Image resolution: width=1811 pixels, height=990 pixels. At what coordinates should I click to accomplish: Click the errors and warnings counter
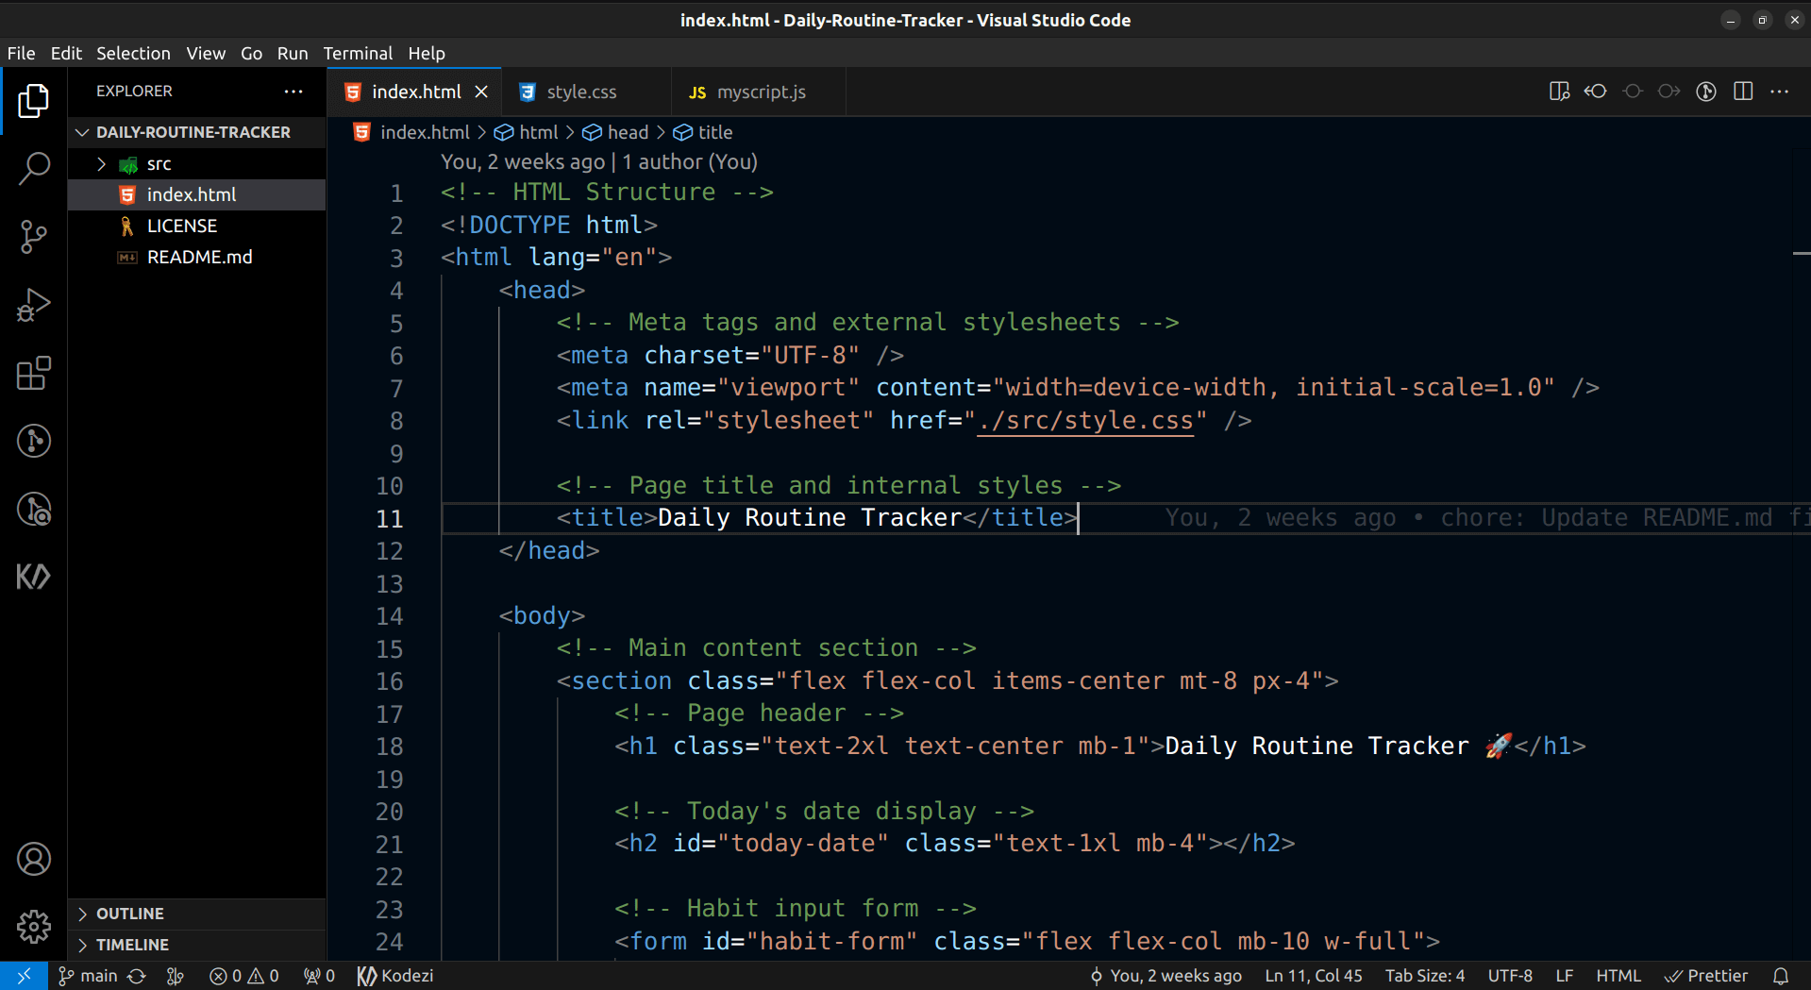click(244, 976)
